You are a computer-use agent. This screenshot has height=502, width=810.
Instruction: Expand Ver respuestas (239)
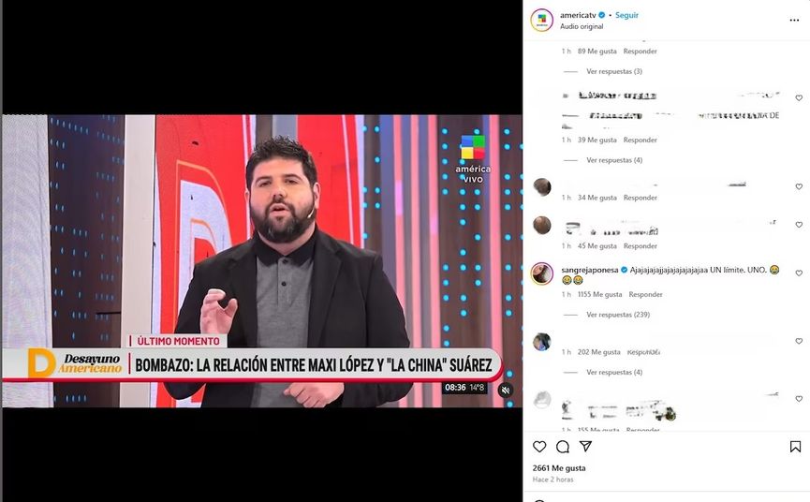coord(618,315)
